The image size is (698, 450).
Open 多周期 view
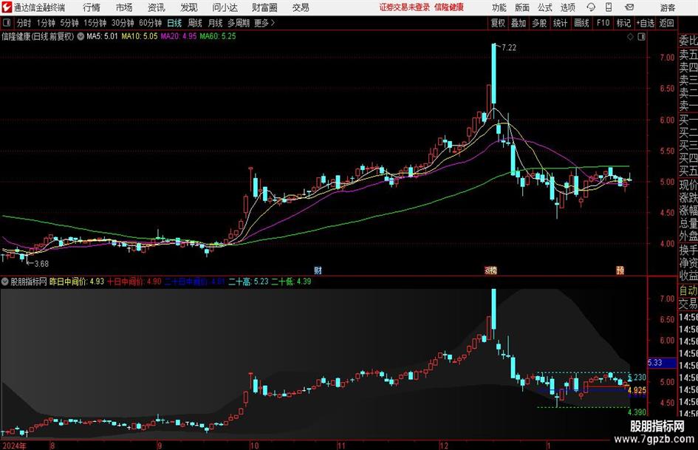[x=239, y=23]
